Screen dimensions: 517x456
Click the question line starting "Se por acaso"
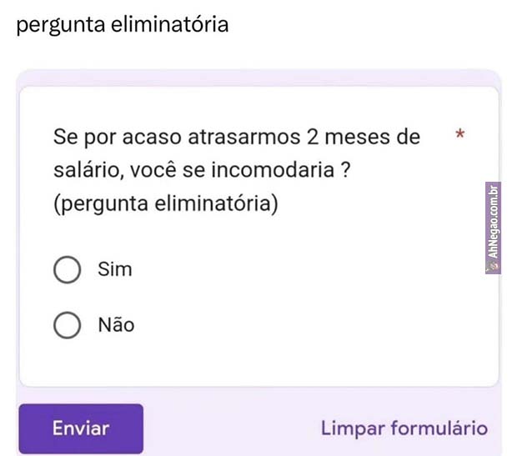237,137
